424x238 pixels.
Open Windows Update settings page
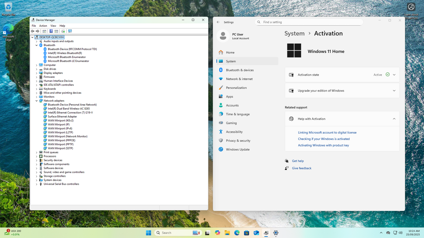(x=237, y=149)
